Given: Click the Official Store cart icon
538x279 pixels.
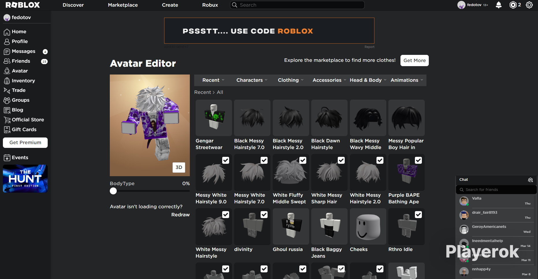Looking at the screenshot, I should pos(7,120).
